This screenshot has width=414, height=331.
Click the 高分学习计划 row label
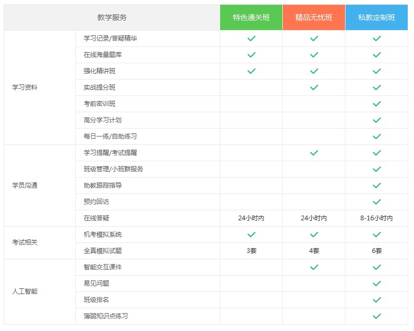tap(103, 120)
